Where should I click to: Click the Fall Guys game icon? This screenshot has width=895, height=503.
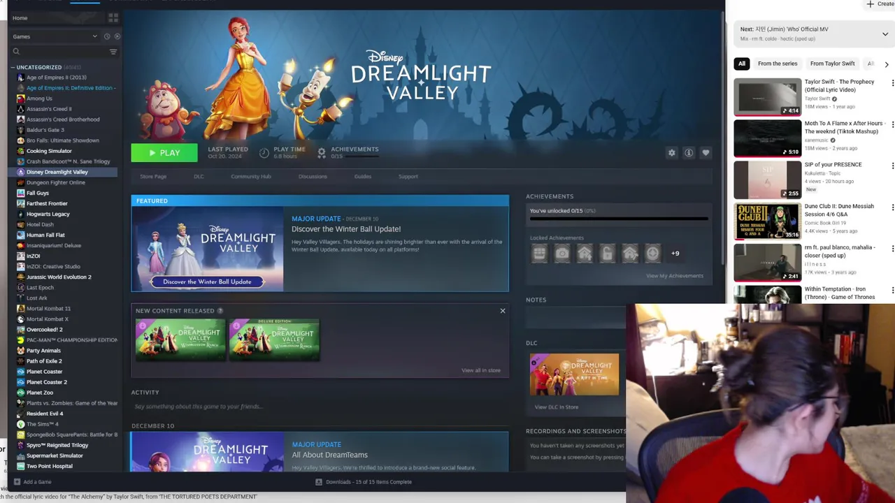[20, 193]
